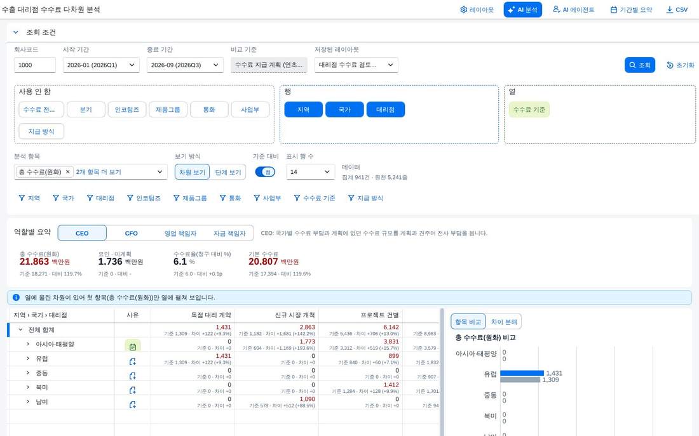Screen dimensions: 699x436
Task: Expand the 아시아·태평양 row
Action: point(27,344)
